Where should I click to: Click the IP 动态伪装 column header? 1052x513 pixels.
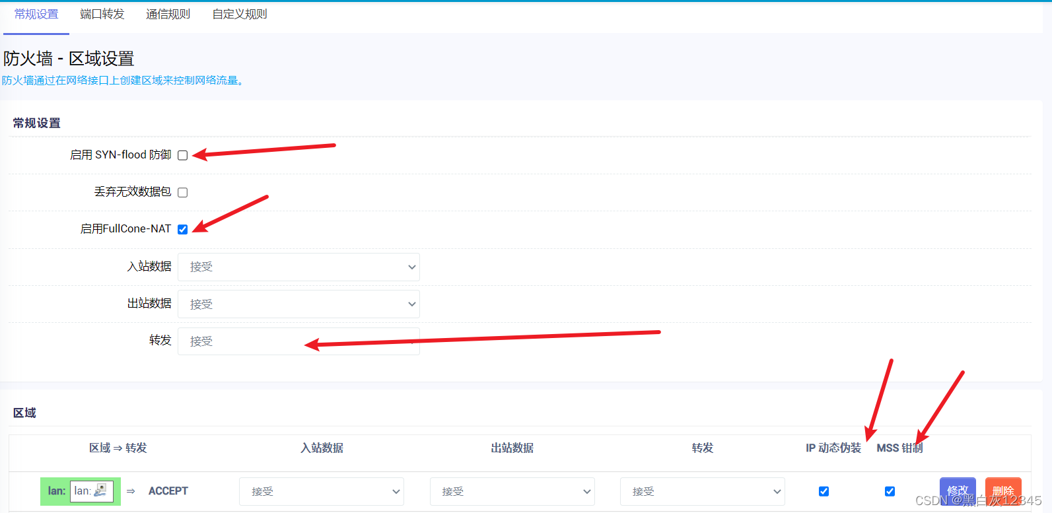(833, 448)
